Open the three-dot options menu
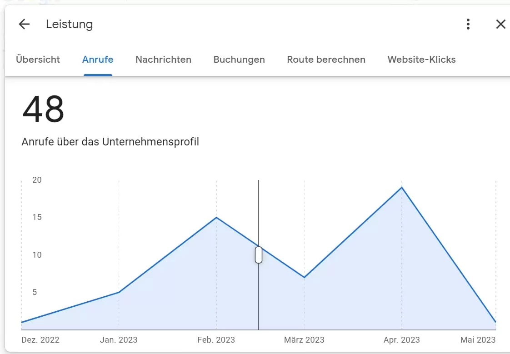The width and height of the screenshot is (510, 354). coord(467,24)
